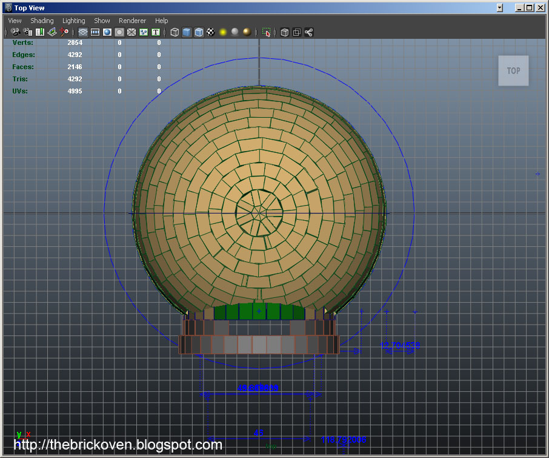Toggle the Field Chart icon
The image size is (549, 458).
click(x=131, y=32)
